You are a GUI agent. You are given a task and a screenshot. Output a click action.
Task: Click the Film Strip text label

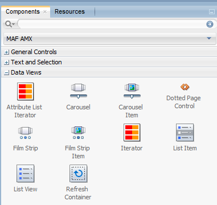tap(26, 148)
